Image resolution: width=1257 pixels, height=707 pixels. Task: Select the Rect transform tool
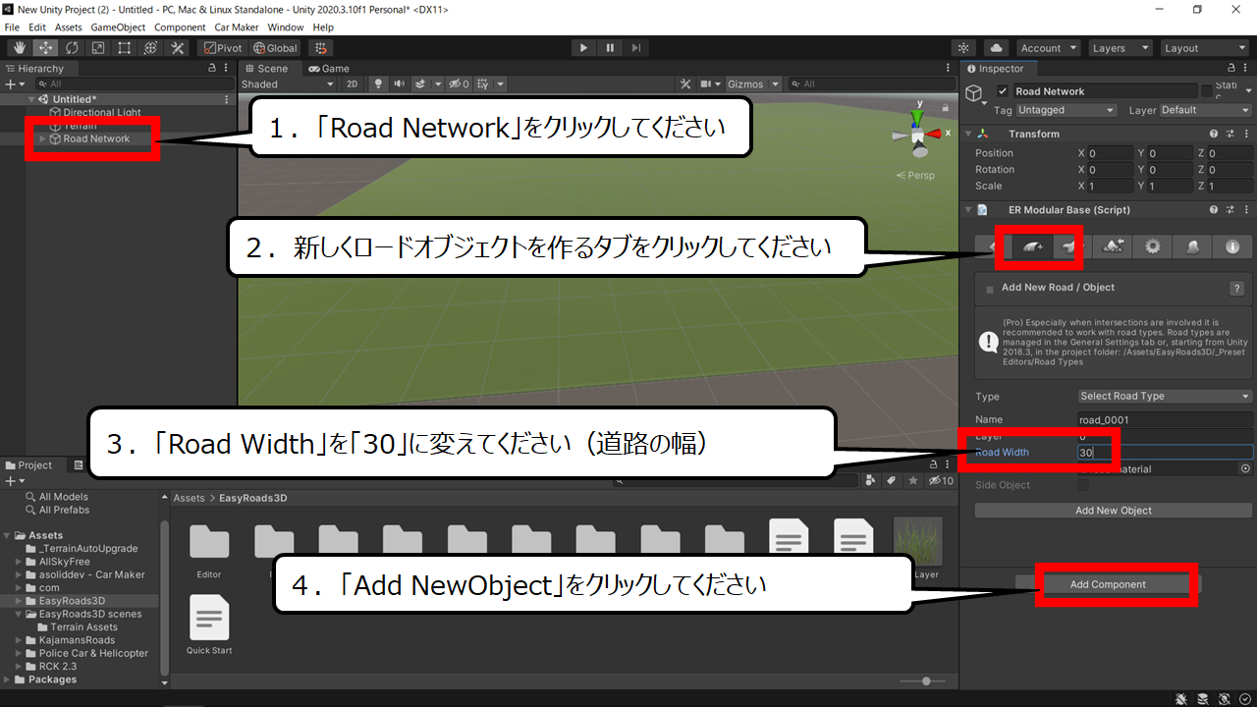coord(125,48)
